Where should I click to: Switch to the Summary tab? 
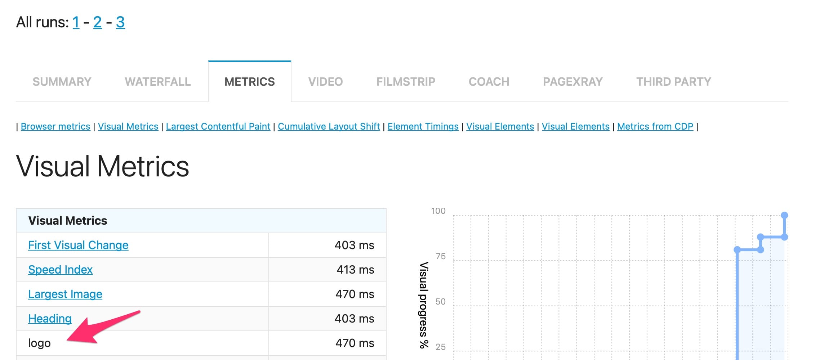tap(62, 82)
